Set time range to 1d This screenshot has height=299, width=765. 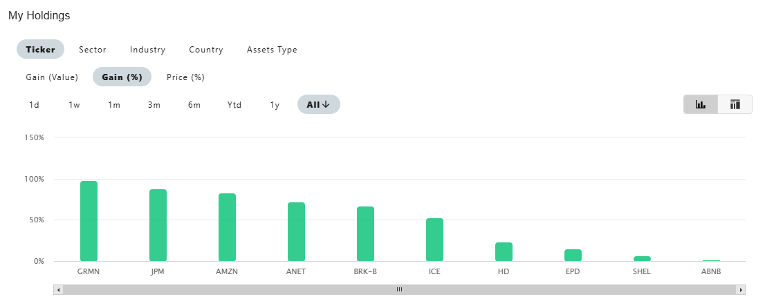pos(34,105)
